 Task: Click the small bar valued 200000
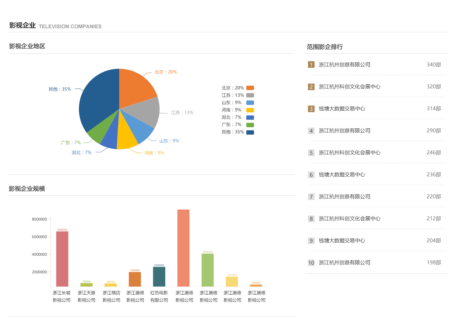(x=256, y=285)
